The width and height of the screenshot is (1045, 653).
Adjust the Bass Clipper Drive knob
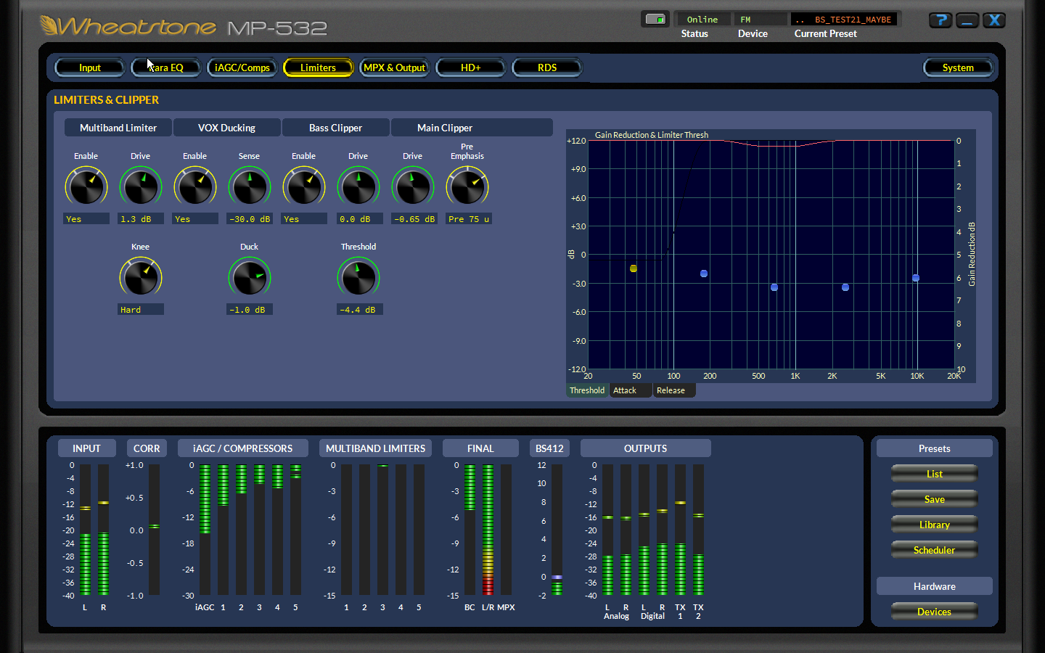(358, 186)
